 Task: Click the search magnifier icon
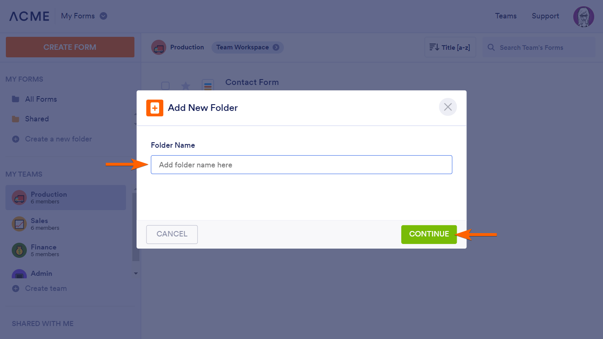point(491,47)
